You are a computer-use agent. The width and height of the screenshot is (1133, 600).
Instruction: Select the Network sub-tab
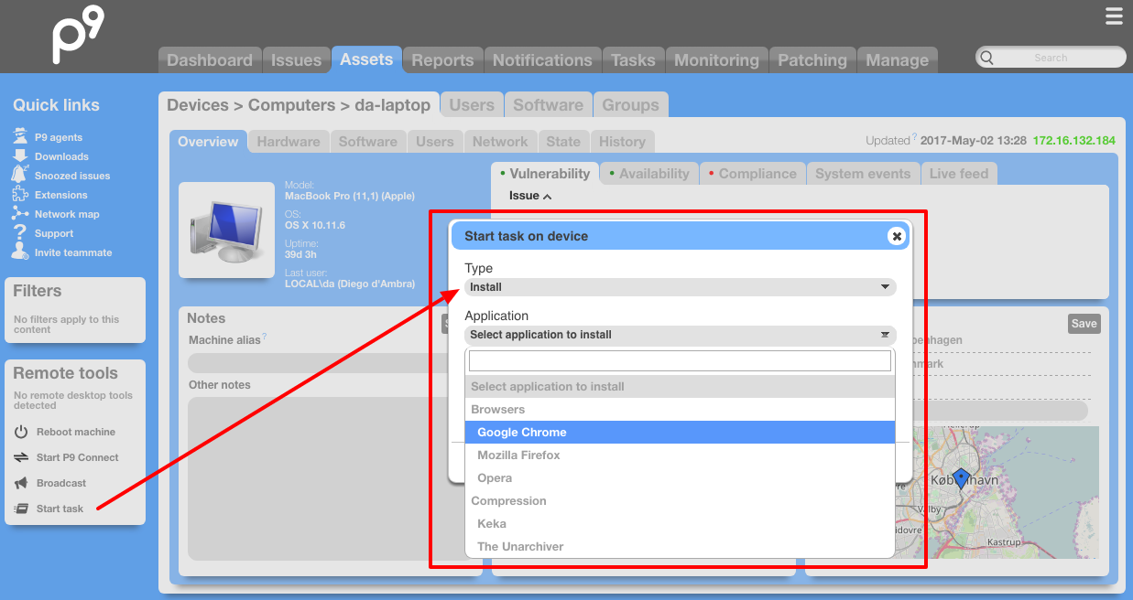500,142
